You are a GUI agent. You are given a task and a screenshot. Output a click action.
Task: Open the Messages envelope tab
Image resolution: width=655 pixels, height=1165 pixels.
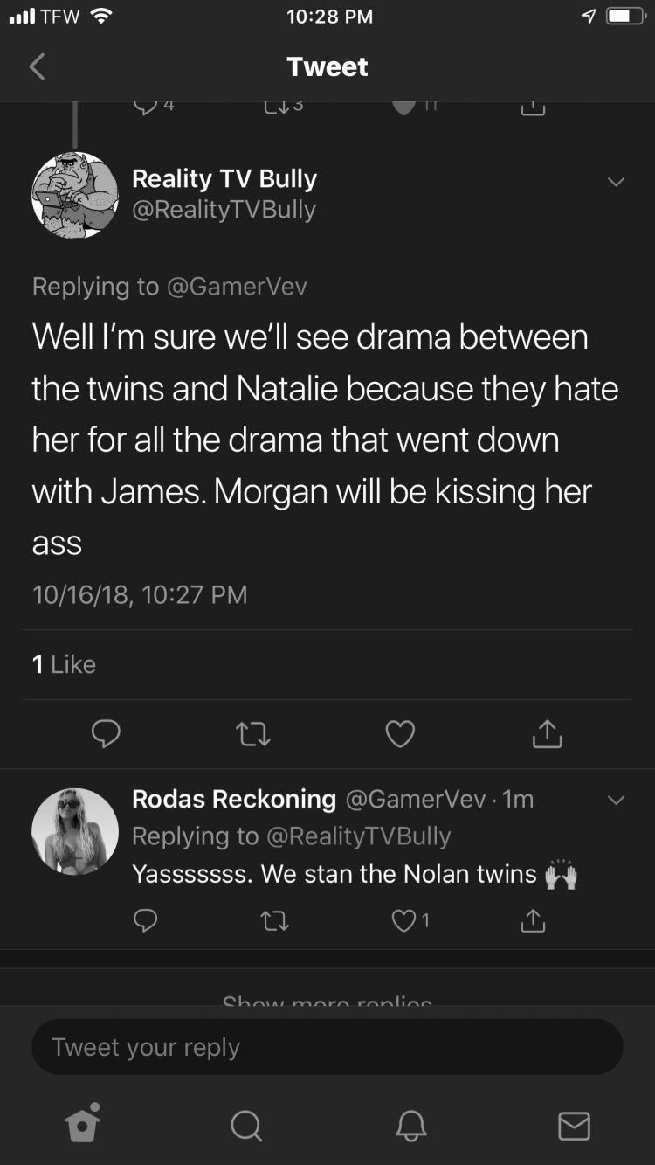574,1125
